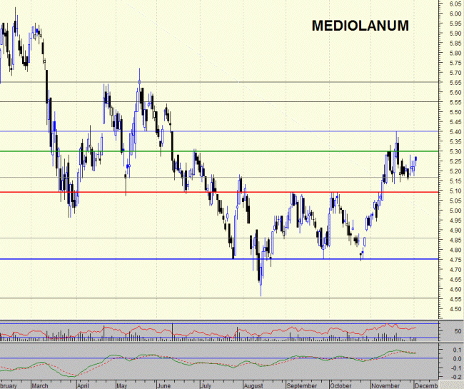Click the September month label

pyautogui.click(x=301, y=385)
